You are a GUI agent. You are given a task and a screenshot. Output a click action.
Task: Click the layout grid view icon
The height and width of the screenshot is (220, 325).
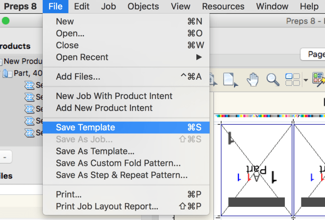tap(292, 79)
